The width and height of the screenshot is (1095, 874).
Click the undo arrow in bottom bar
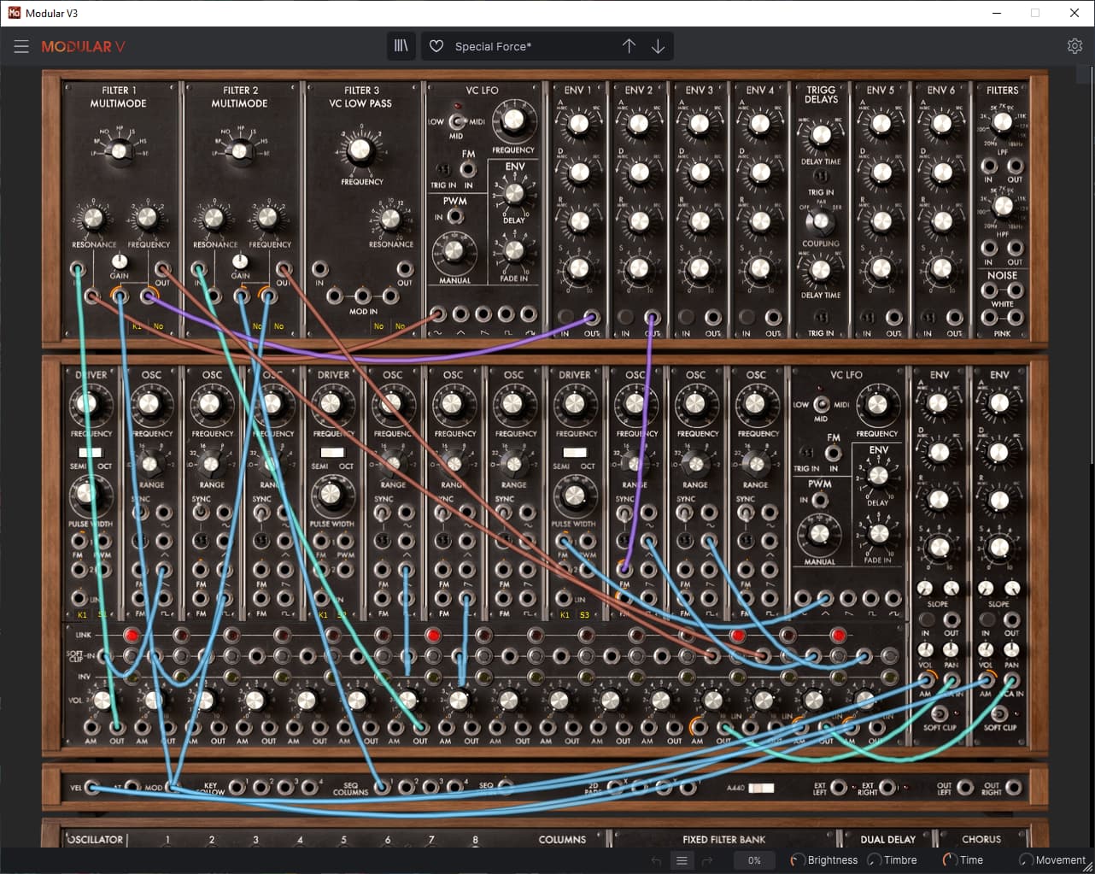tap(656, 860)
